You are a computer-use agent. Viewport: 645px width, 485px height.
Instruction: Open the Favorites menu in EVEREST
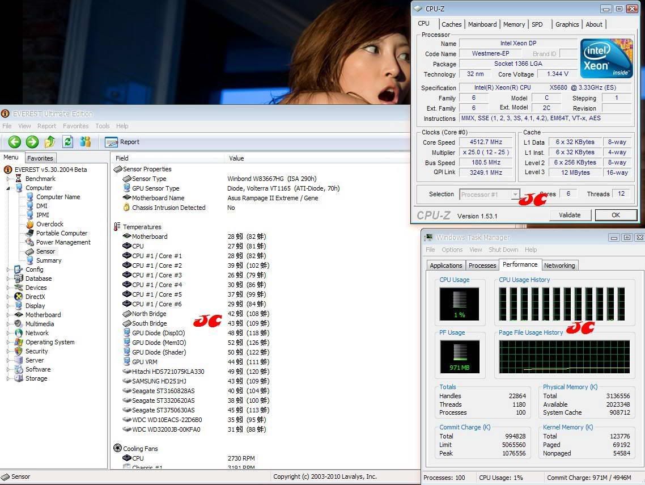tap(75, 126)
